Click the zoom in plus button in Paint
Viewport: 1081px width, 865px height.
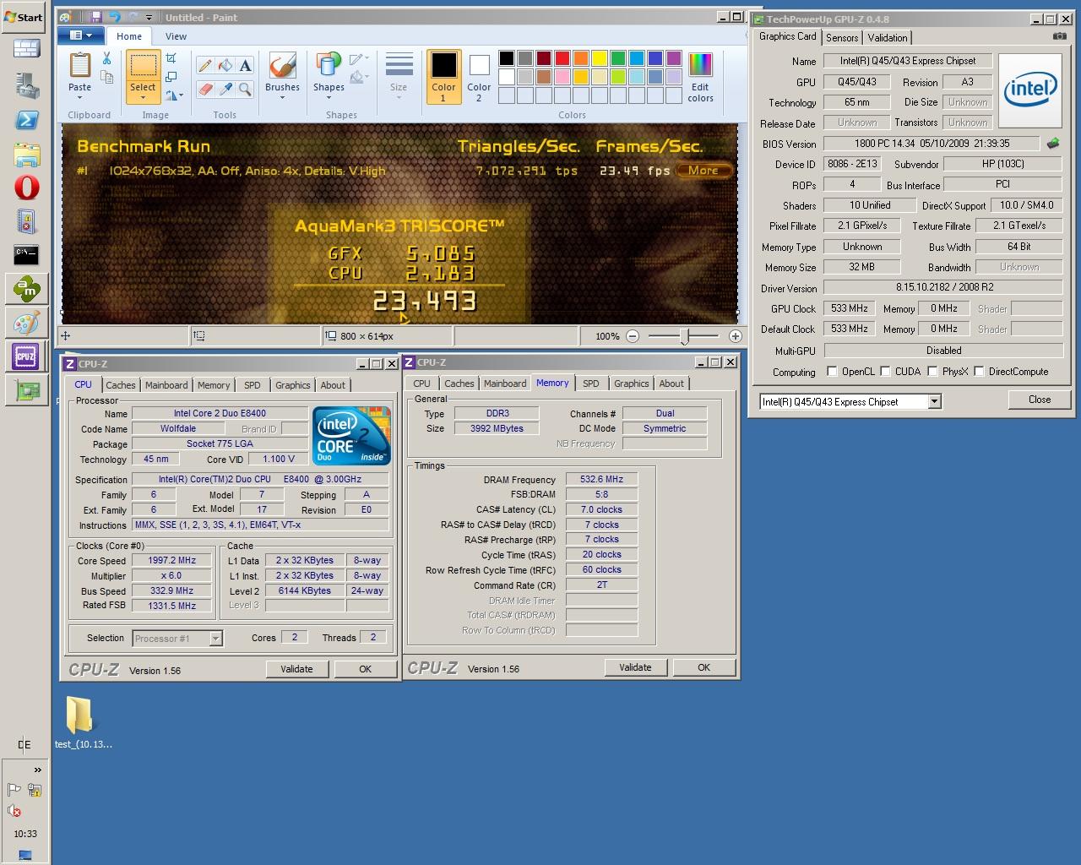[735, 336]
